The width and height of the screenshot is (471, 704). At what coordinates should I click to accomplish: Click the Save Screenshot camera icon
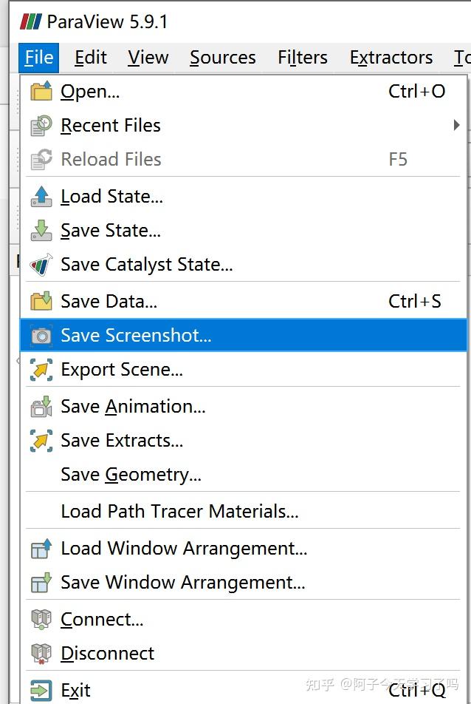point(41,336)
